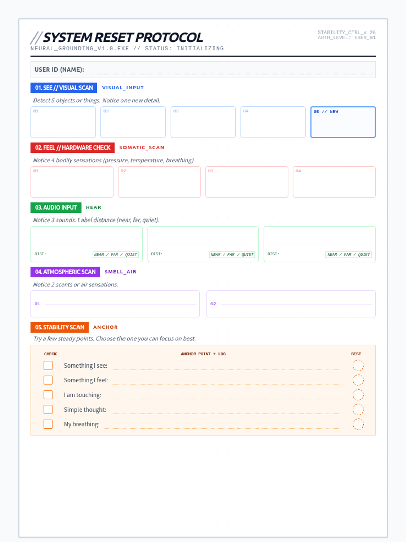
Task: Select best circle for 'My breathing'
Action: click(x=358, y=424)
